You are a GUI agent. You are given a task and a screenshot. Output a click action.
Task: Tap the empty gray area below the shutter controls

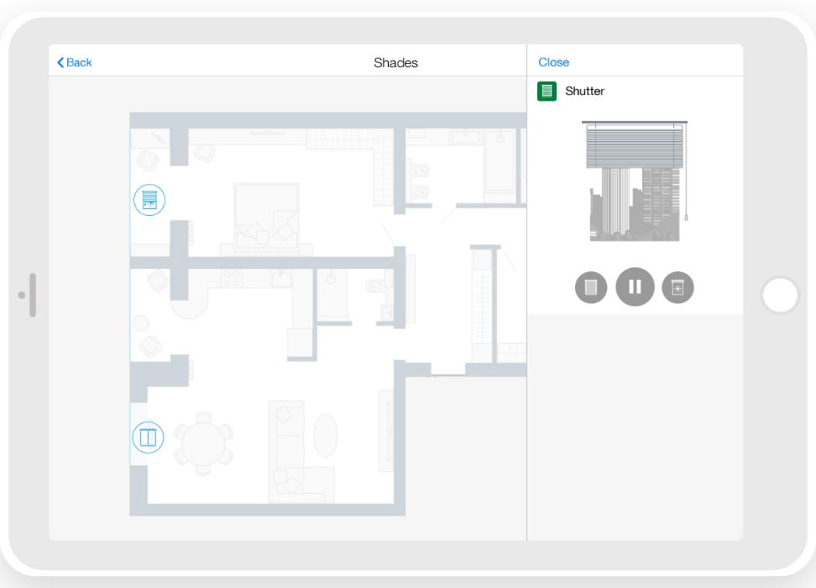tap(635, 420)
